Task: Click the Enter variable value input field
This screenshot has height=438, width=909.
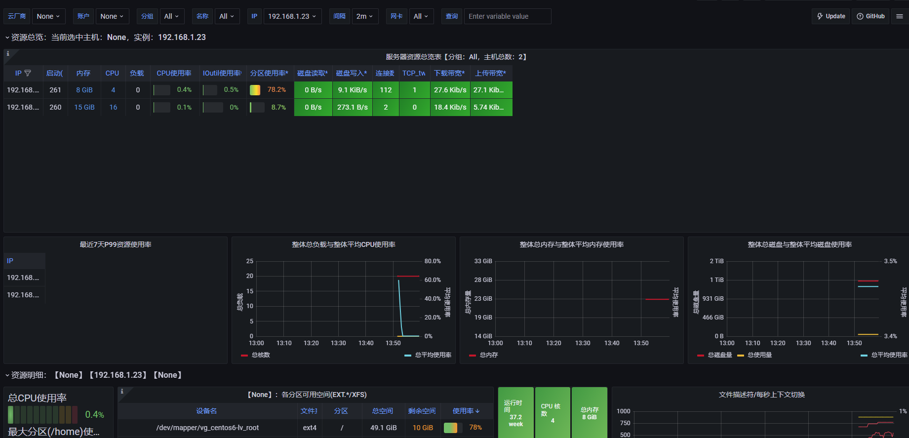Action: [x=507, y=16]
